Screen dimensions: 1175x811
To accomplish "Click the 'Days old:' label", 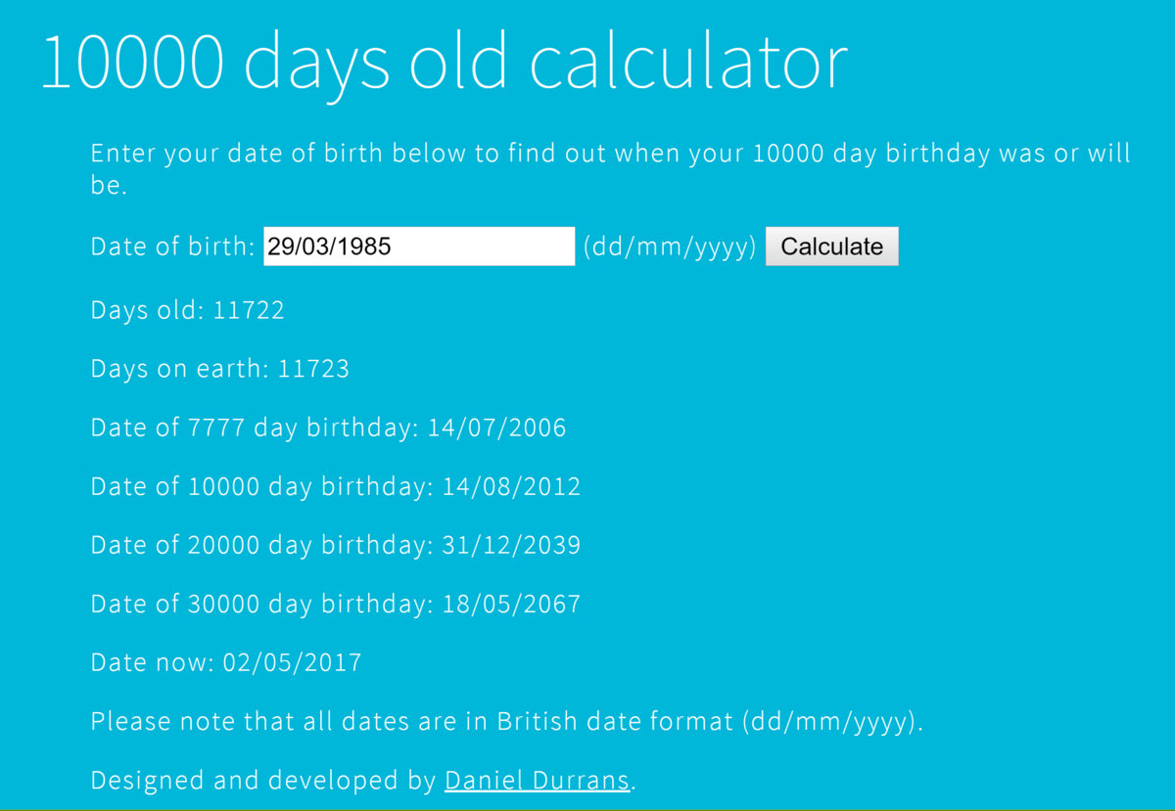I will click(x=148, y=311).
